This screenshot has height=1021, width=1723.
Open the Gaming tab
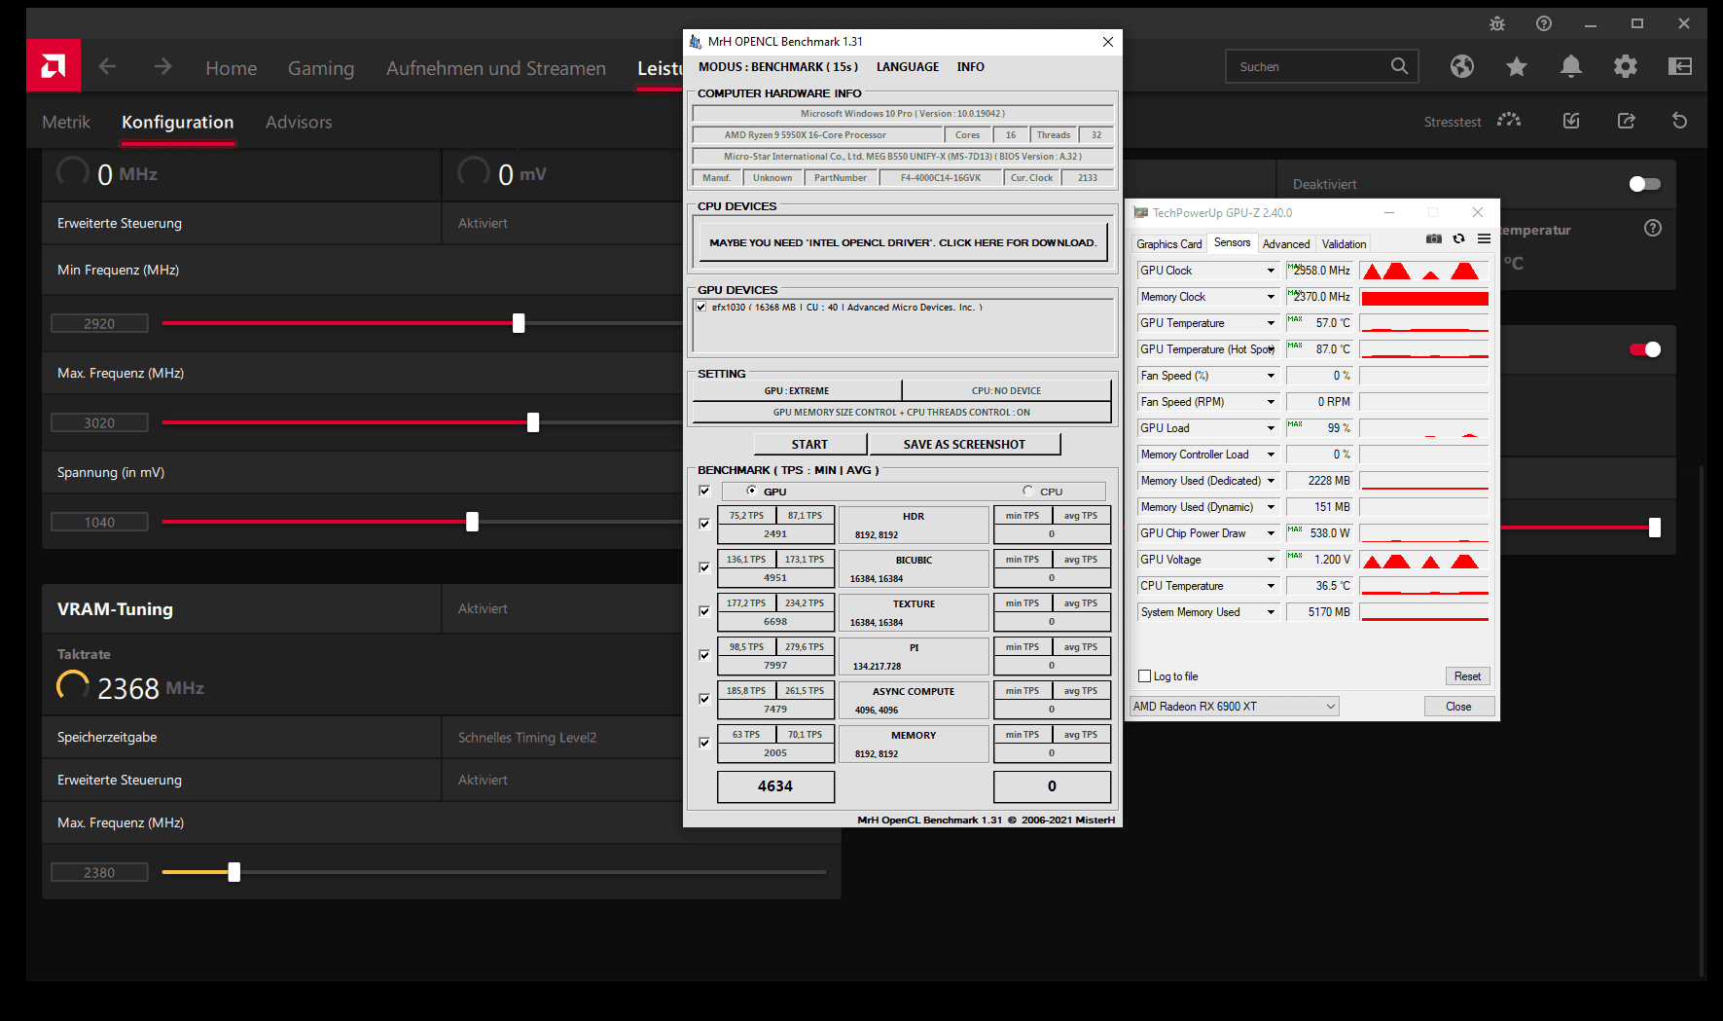321,68
